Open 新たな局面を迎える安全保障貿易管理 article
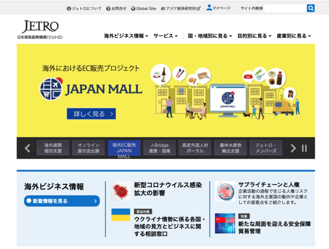 pos(274,228)
